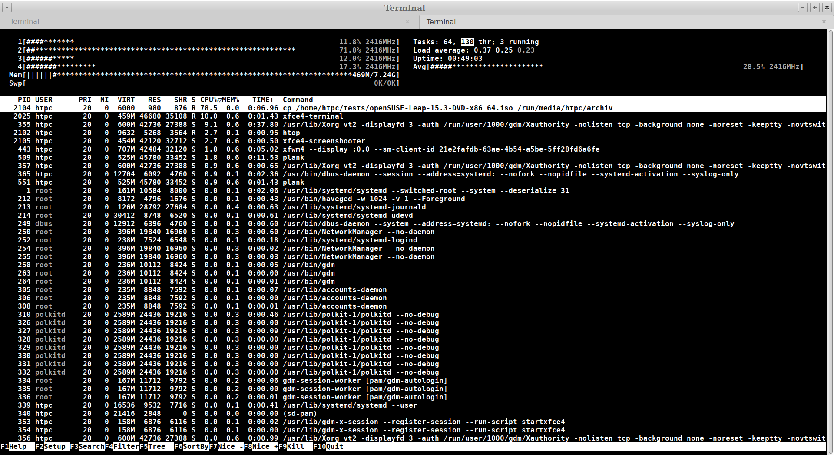Viewport: 834px width, 455px height.
Task: Open F3 Search in htop
Action: pos(87,446)
